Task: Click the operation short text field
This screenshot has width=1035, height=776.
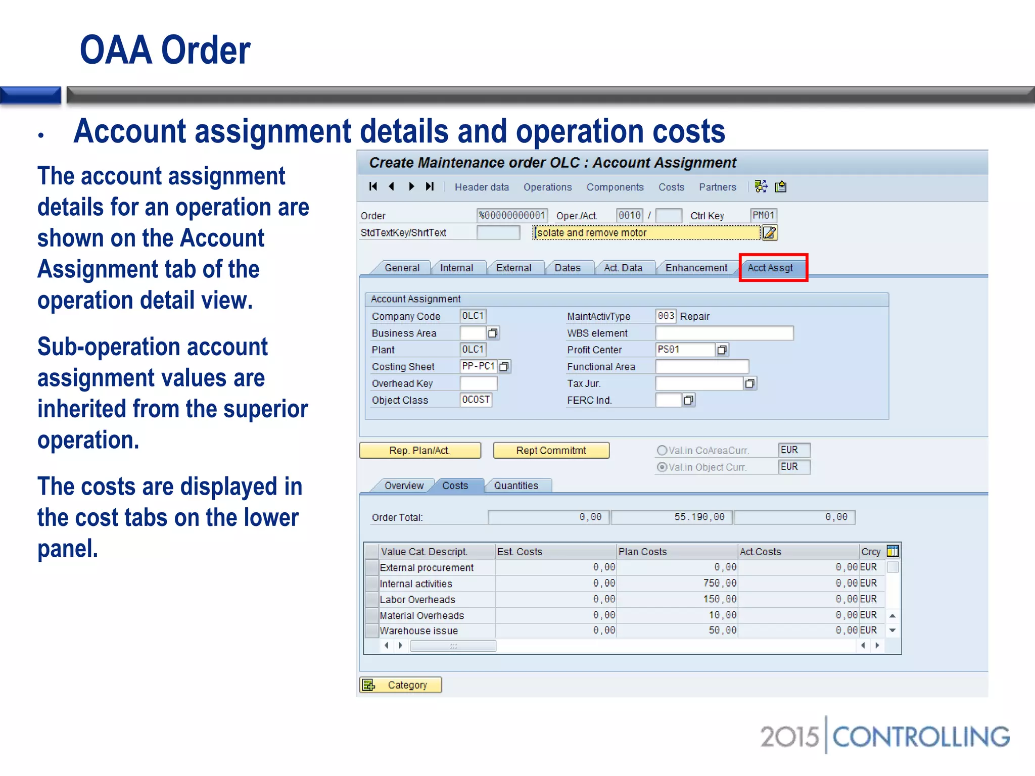Action: tap(646, 232)
